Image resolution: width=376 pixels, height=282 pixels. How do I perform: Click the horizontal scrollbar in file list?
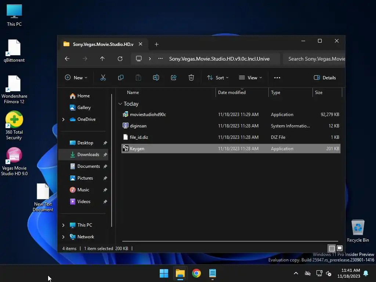coord(230,241)
